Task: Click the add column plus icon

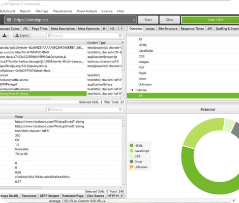Action: pyautogui.click(x=123, y=42)
